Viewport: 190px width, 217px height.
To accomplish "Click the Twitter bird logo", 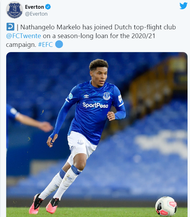I will click(183, 6).
